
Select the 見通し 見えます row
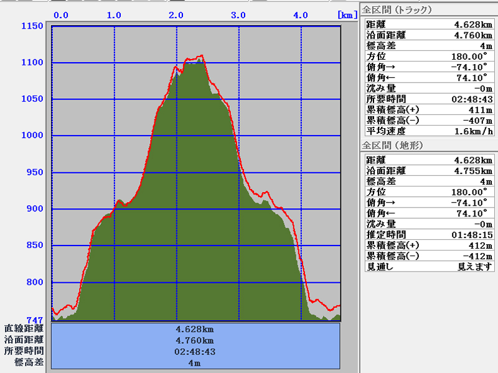(428, 266)
